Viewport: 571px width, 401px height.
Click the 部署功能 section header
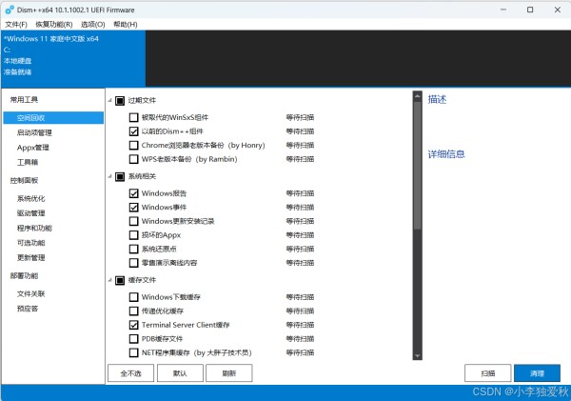(x=24, y=276)
